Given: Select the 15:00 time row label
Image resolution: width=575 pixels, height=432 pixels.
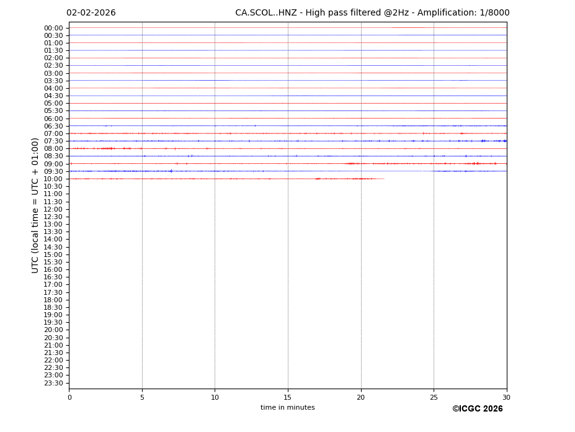Looking at the screenshot, I should click(53, 254).
